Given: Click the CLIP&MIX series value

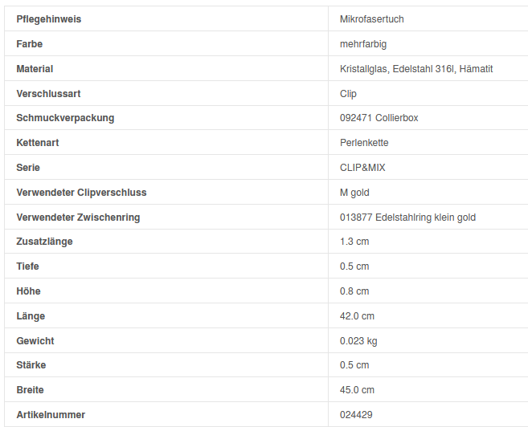Looking at the screenshot, I should click(362, 168).
